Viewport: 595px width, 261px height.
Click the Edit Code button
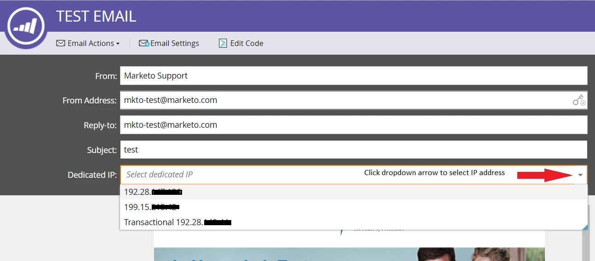[x=241, y=43]
